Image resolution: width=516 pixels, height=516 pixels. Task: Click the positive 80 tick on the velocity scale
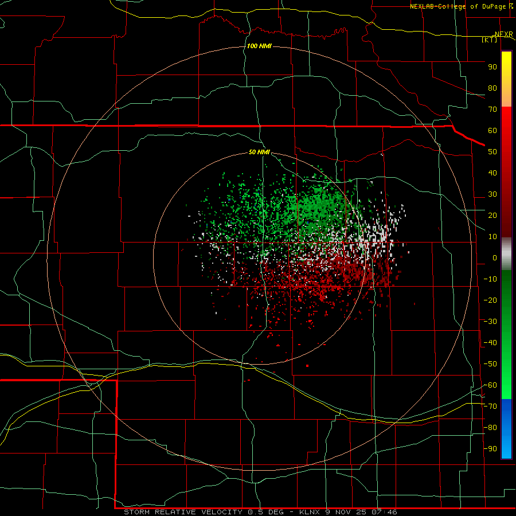492,88
